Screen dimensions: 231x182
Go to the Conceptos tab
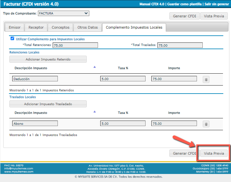click(60, 28)
